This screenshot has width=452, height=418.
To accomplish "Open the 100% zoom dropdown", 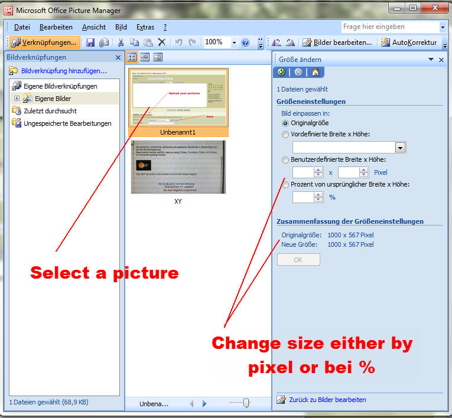I will pyautogui.click(x=234, y=43).
